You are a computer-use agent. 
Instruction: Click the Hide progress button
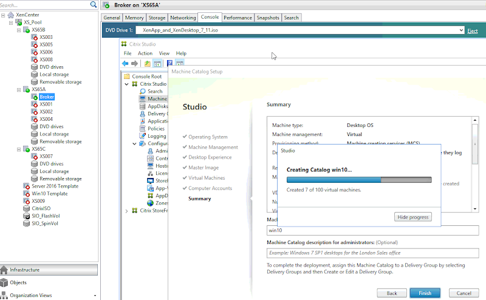pos(413,217)
